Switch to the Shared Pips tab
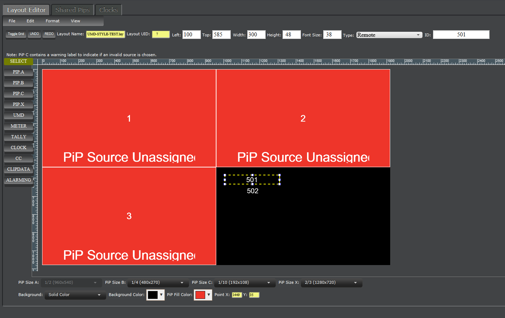The width and height of the screenshot is (505, 318). pos(72,10)
